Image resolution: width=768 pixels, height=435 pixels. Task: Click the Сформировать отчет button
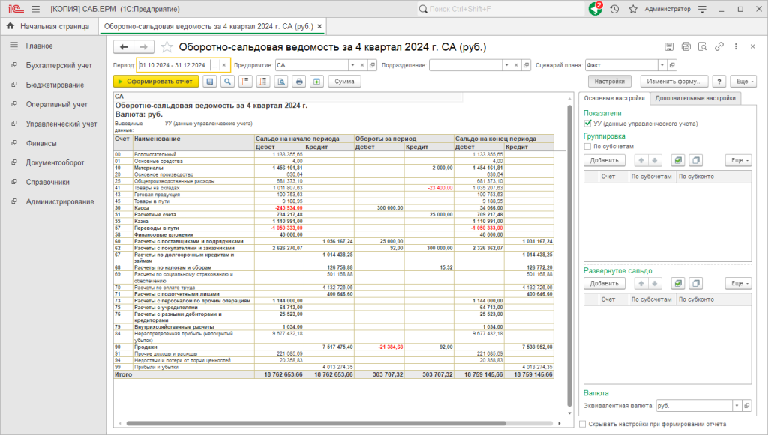pyautogui.click(x=156, y=82)
